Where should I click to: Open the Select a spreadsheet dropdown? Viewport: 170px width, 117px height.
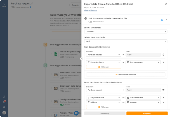coord(126,31)
